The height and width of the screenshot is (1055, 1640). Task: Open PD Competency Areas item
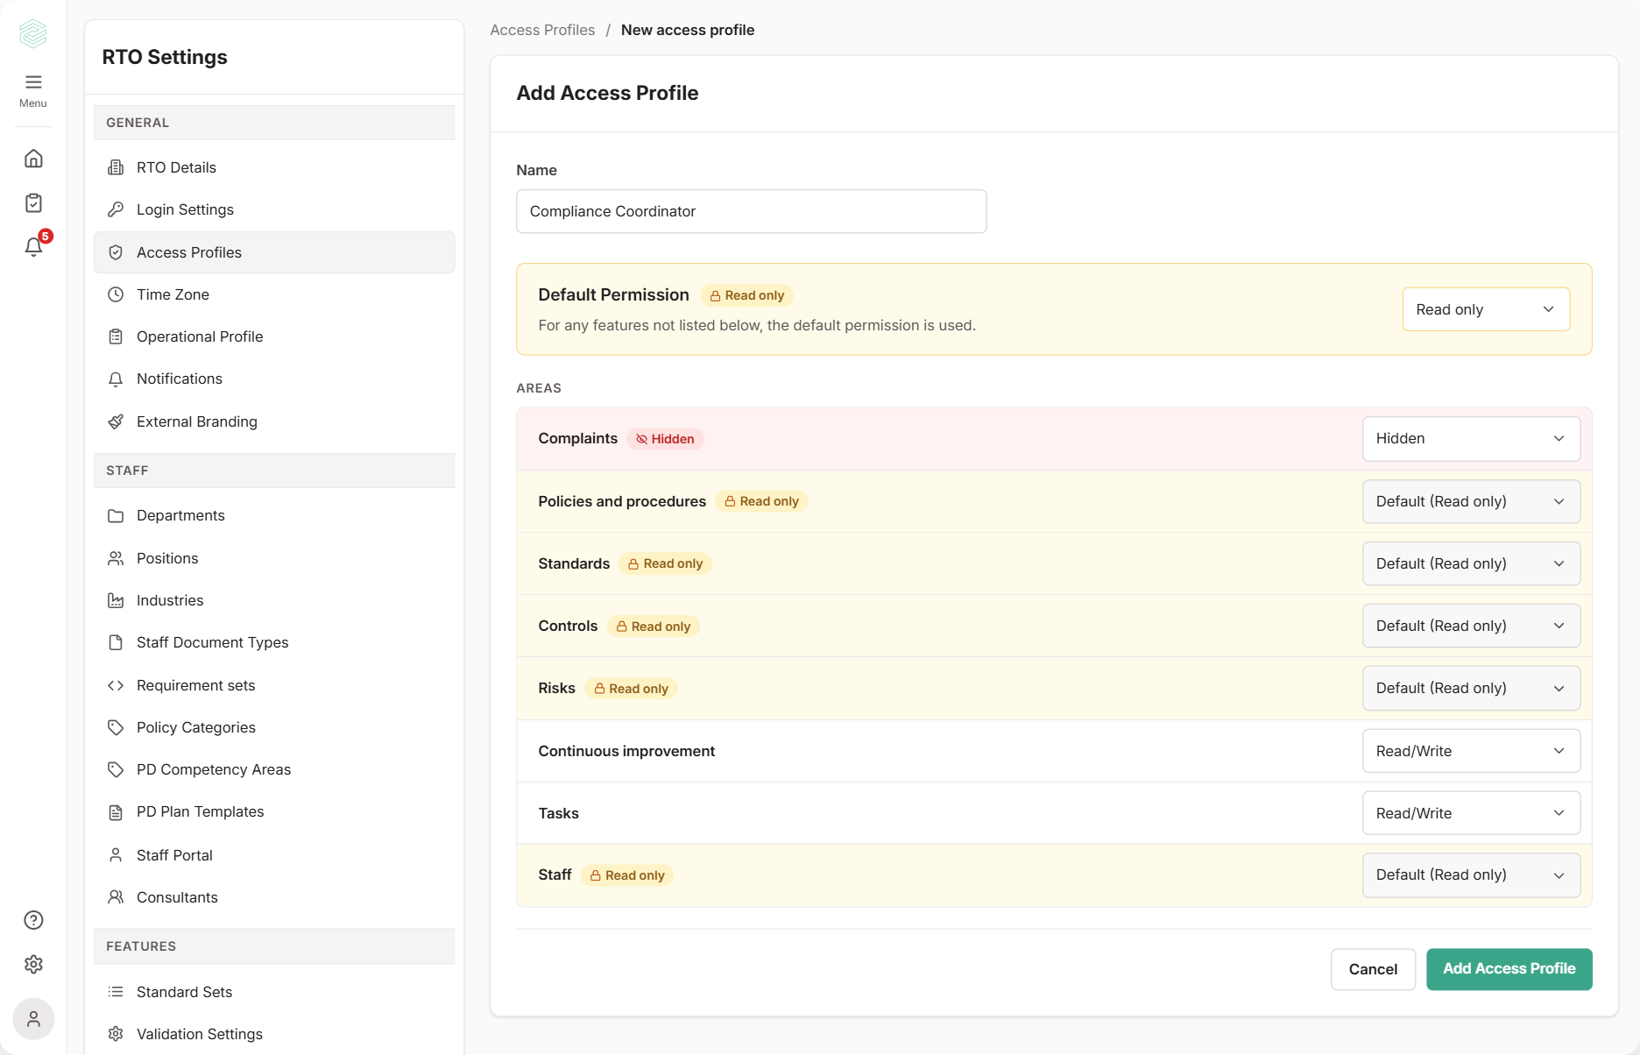[274, 769]
